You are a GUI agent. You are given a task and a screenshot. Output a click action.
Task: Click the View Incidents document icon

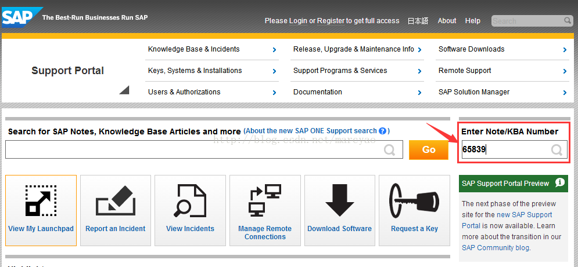pos(190,200)
